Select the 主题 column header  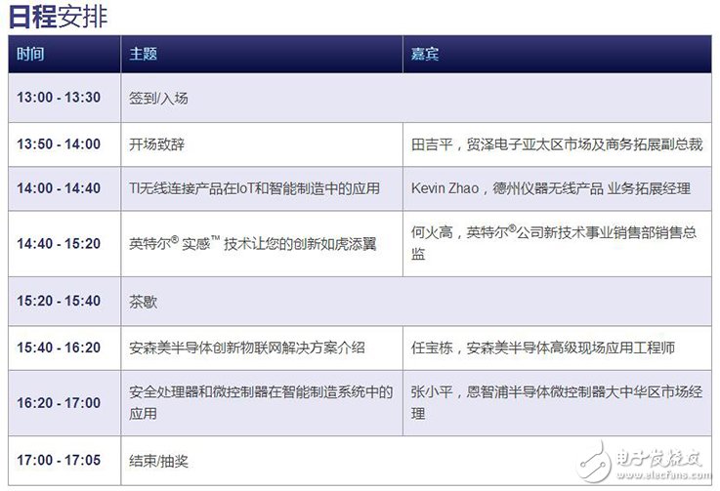coord(144,55)
